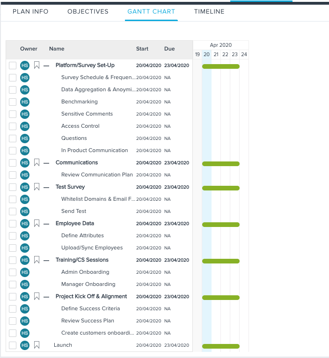Click the Communications green Gantt bar
329x358 pixels.
pyautogui.click(x=221, y=164)
